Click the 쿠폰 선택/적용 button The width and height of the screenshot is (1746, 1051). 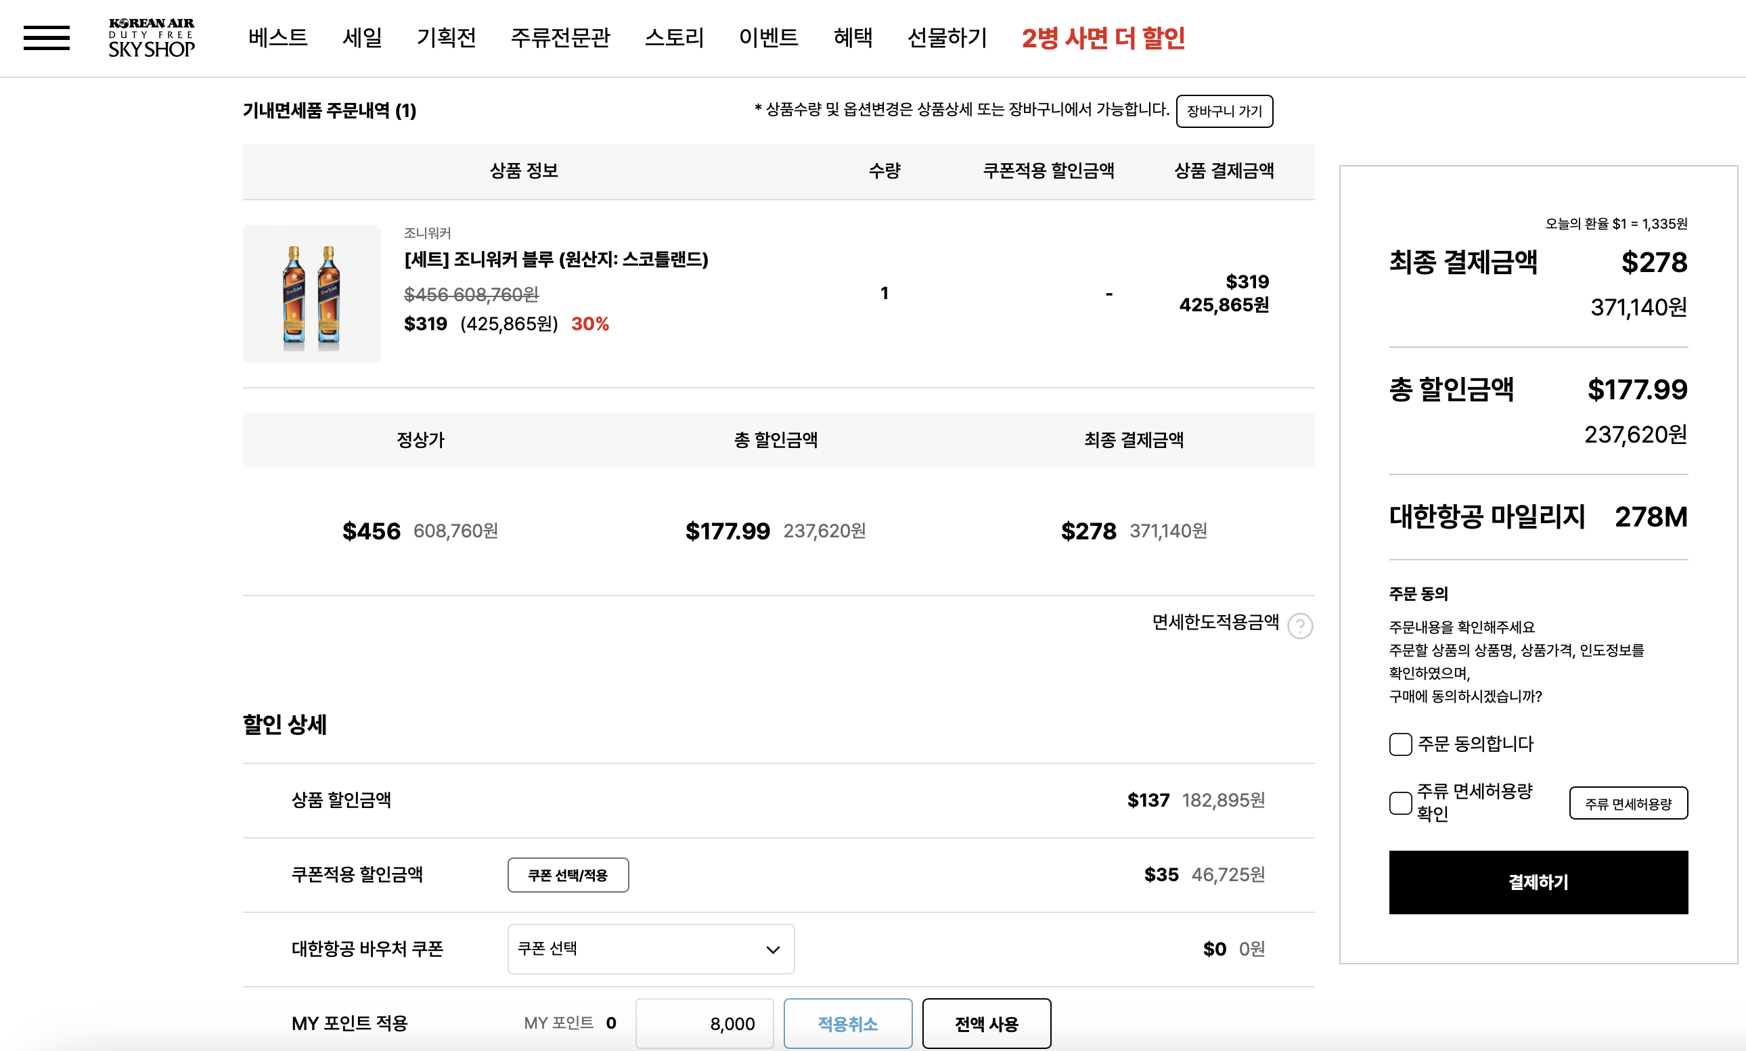[568, 874]
